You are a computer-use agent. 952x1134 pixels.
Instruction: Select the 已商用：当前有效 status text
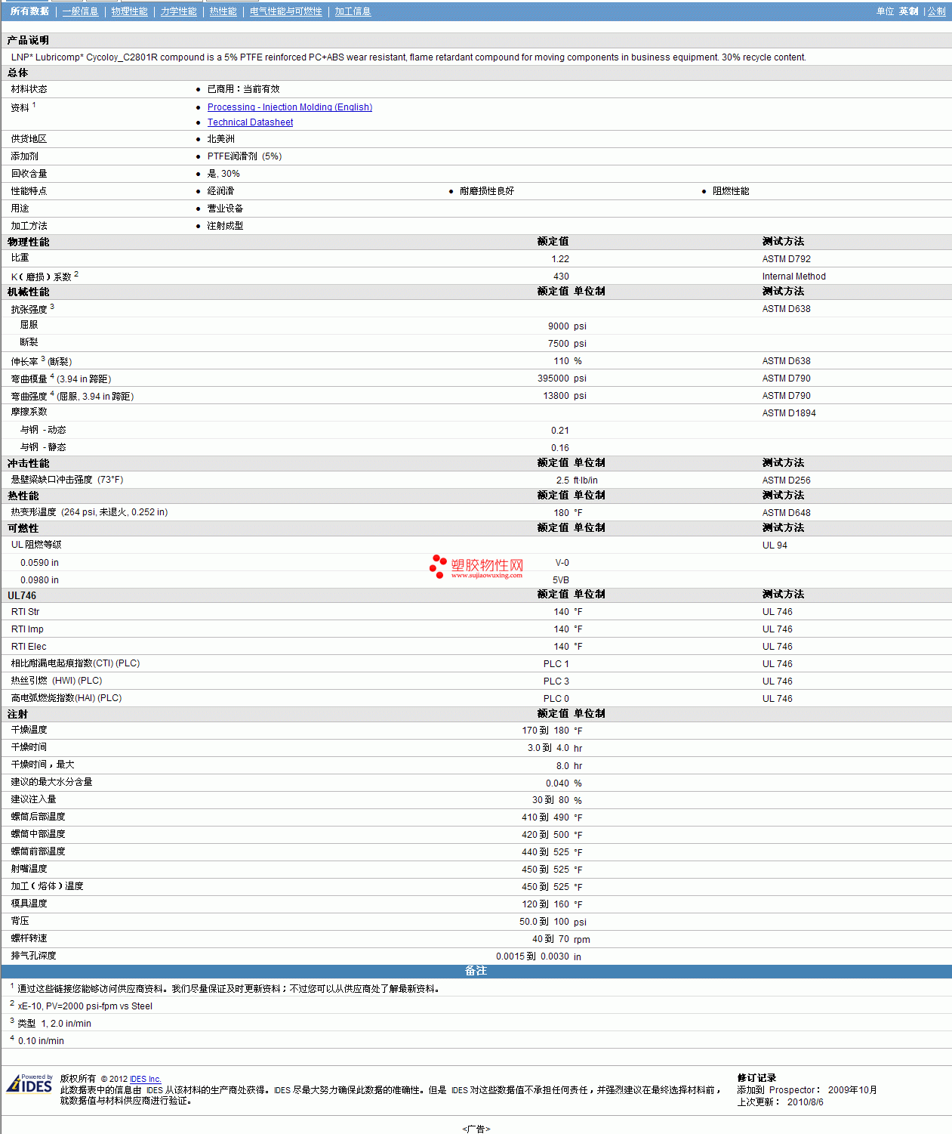[244, 89]
